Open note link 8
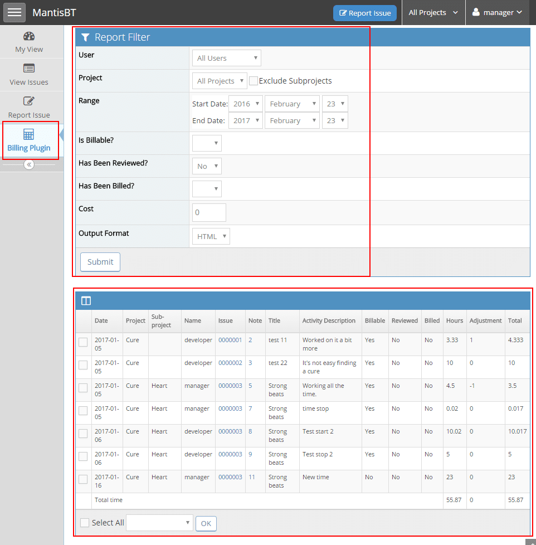 coord(250,431)
